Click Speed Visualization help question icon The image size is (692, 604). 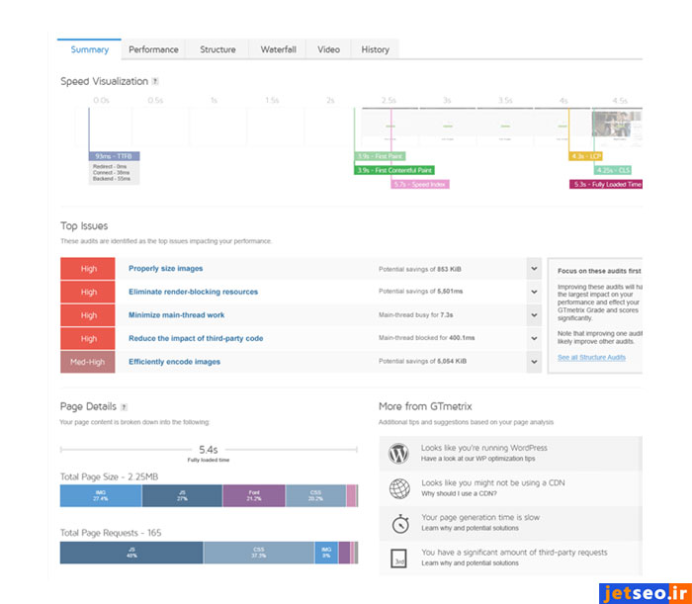click(x=155, y=81)
